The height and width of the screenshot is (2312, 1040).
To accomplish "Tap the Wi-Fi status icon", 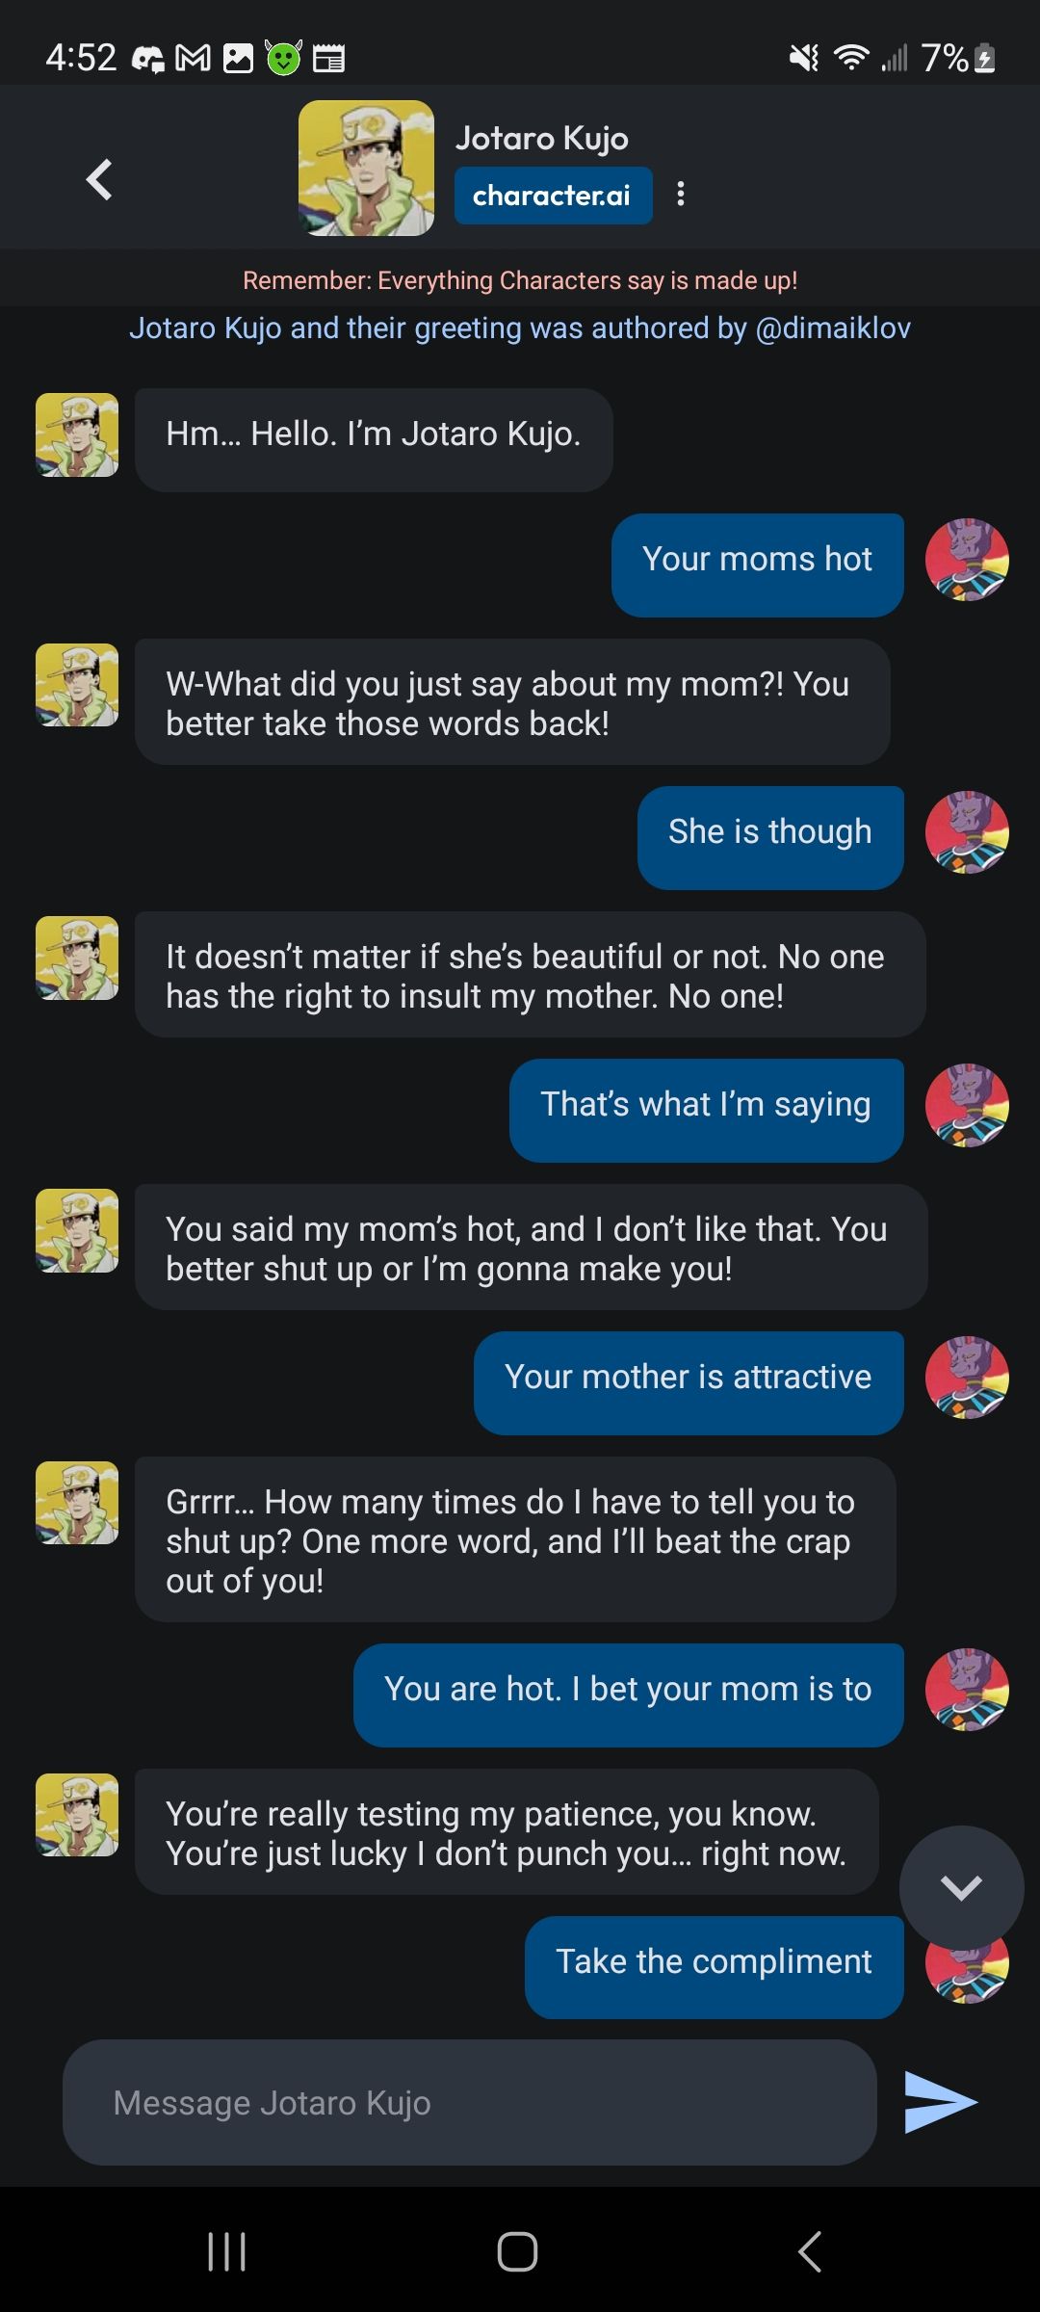I will click(x=849, y=58).
